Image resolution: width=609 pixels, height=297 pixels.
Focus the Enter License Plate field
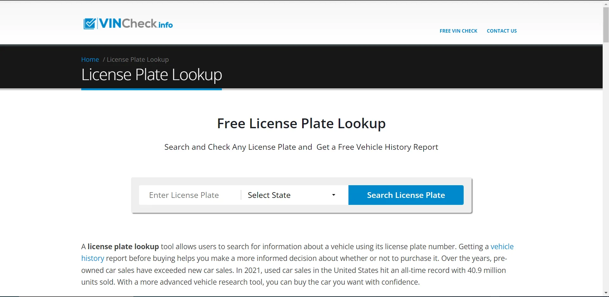click(x=189, y=195)
